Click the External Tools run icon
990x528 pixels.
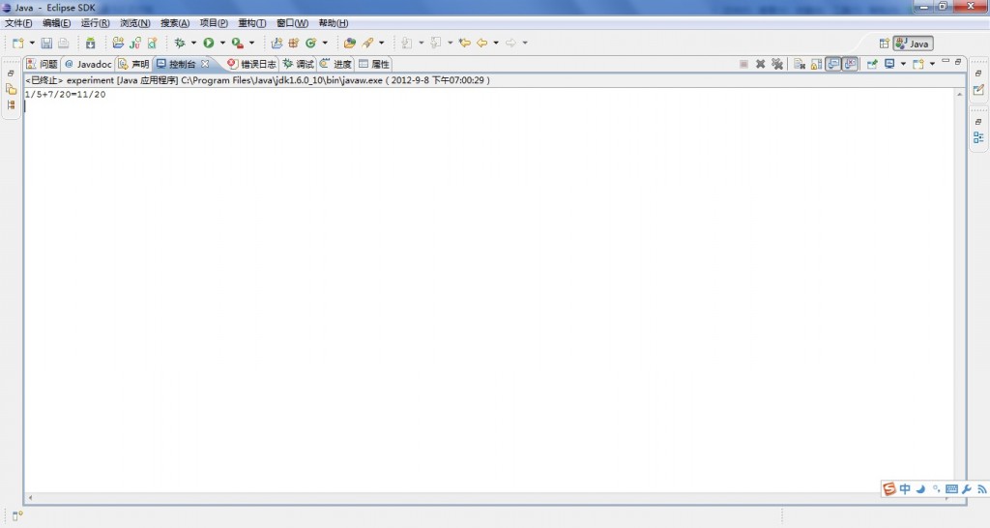tap(238, 43)
